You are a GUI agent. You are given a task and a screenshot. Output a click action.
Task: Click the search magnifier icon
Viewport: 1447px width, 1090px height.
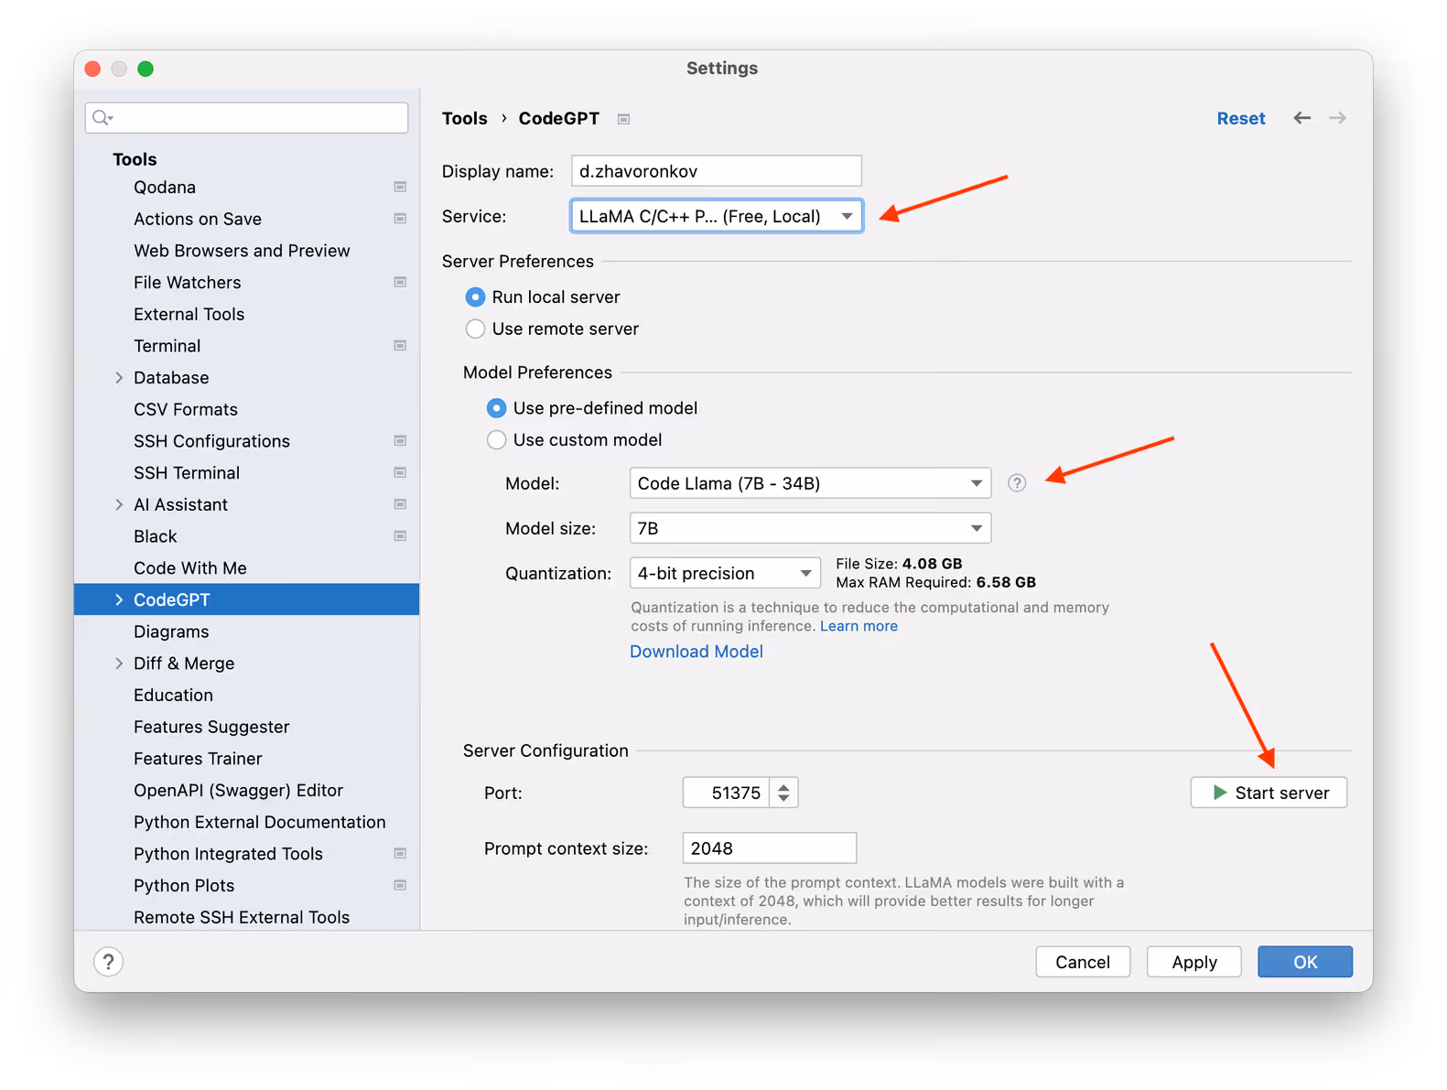pyautogui.click(x=103, y=118)
